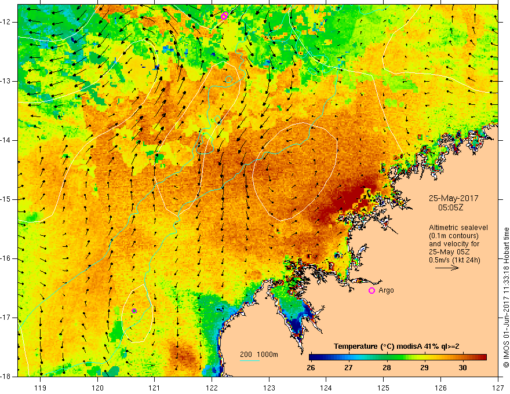Click the latitude axis label '-12'

point(6,22)
